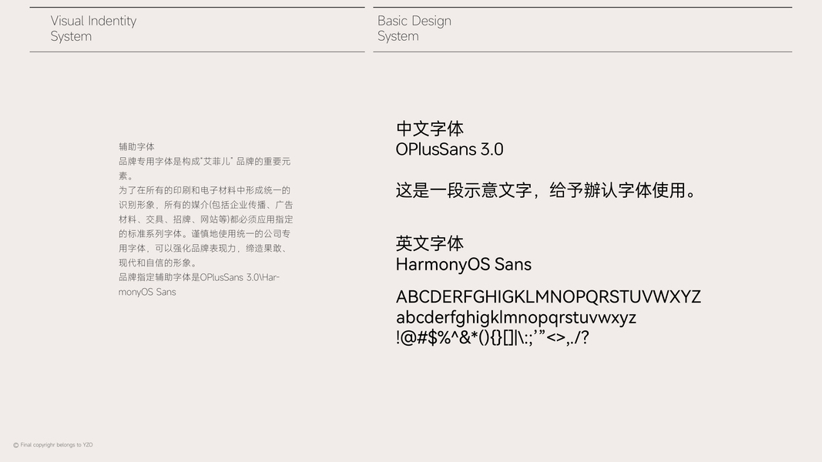822x462 pixels.
Task: Click the '英文字体' heading
Action: tap(430, 243)
